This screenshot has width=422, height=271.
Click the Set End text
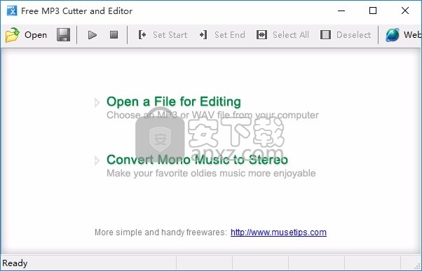point(230,35)
